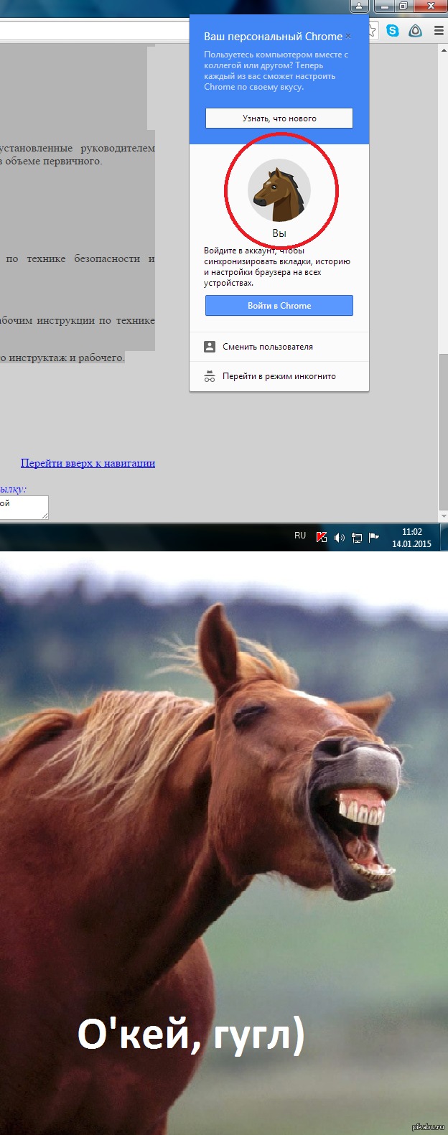This screenshot has height=1135, width=448.
Task: Click the 'Вы' profile name label
Action: coord(279,233)
